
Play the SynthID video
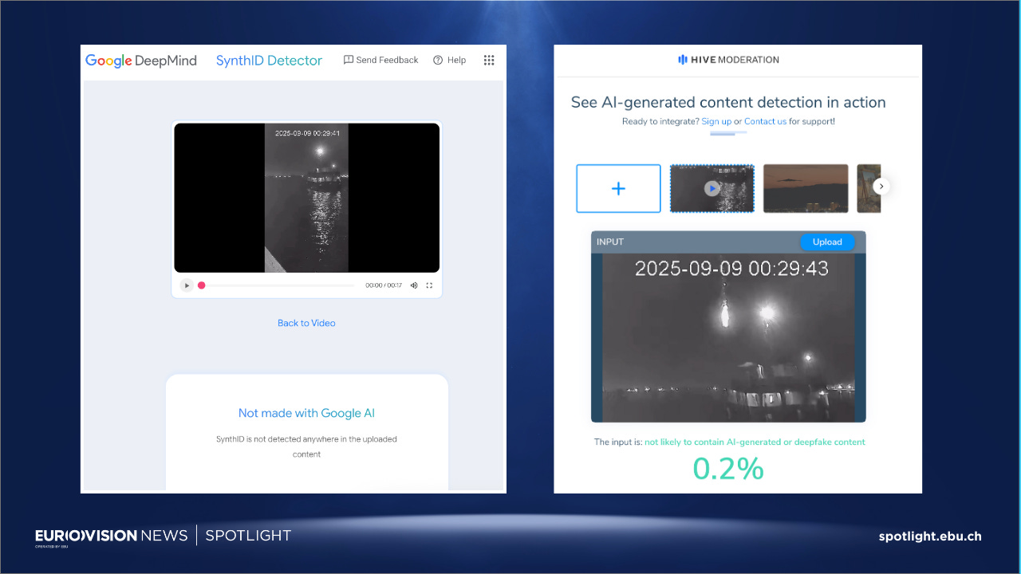tap(187, 285)
